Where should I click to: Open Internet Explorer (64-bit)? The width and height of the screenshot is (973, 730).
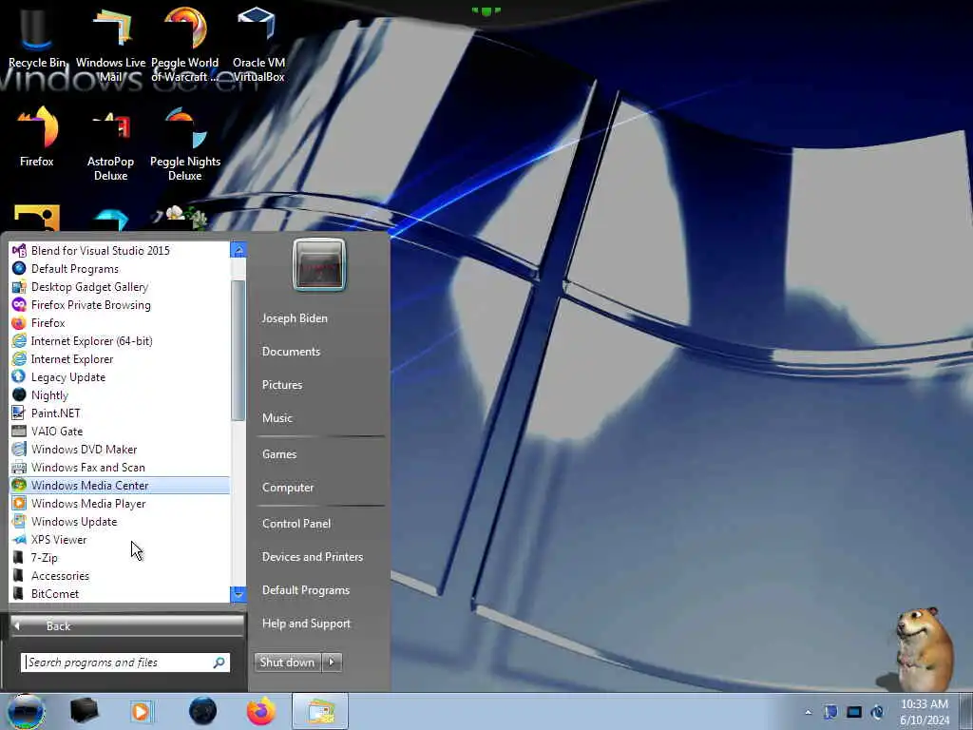(x=120, y=341)
